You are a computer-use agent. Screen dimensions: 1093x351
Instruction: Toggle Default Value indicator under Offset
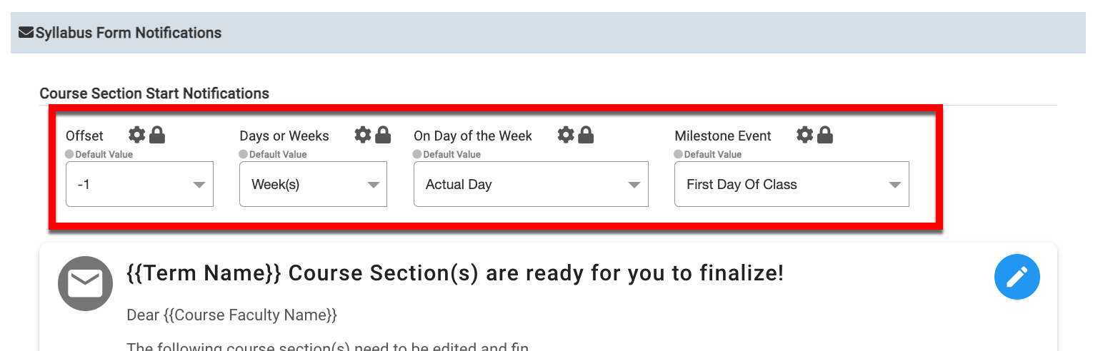69,154
